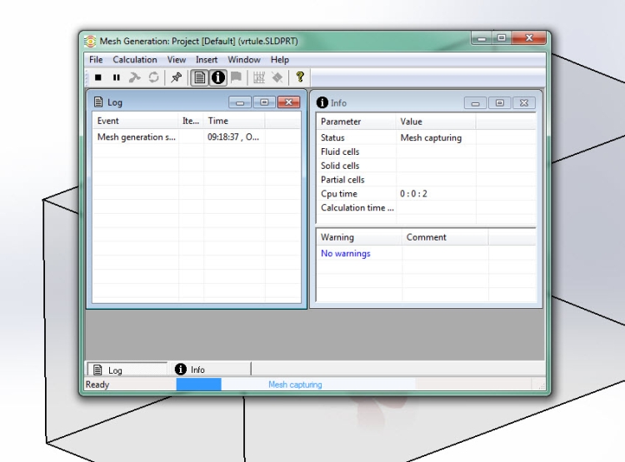This screenshot has height=462, width=625.
Task: Minimize the Info sub-window
Action: pyautogui.click(x=475, y=103)
